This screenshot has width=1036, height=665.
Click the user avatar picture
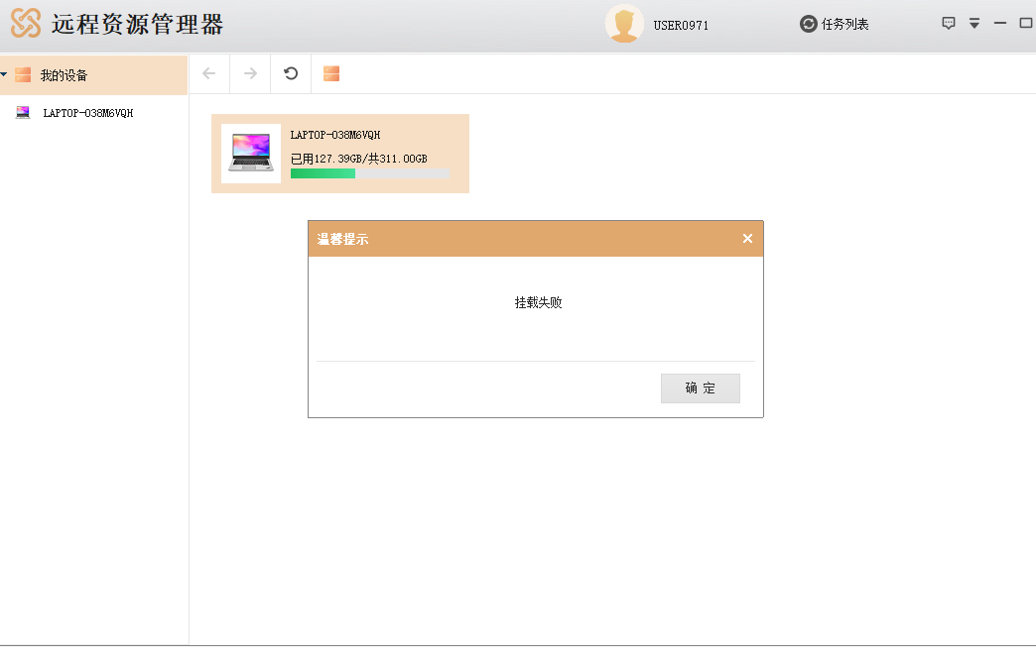point(624,24)
